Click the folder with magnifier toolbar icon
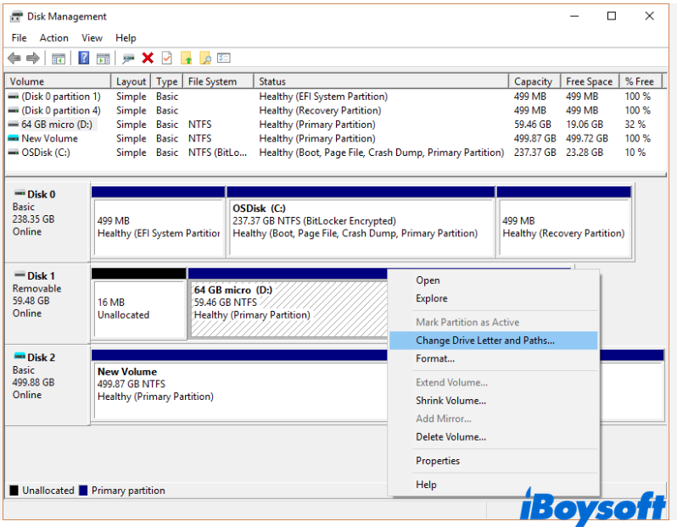Viewport: 677px width, 527px height. click(x=205, y=58)
